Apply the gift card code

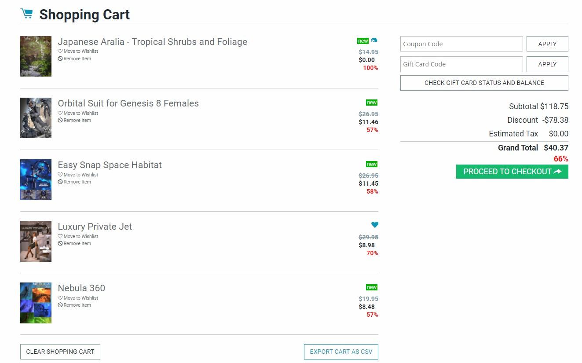547,64
